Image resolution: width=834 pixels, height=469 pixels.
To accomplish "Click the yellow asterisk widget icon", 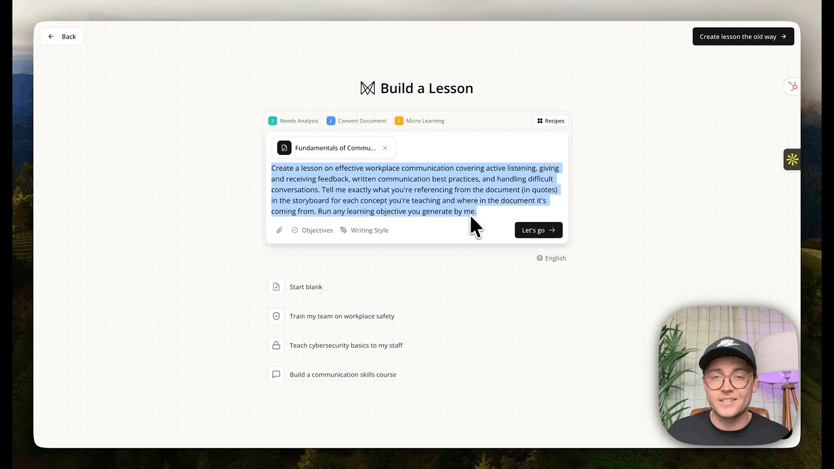I will 792,159.
